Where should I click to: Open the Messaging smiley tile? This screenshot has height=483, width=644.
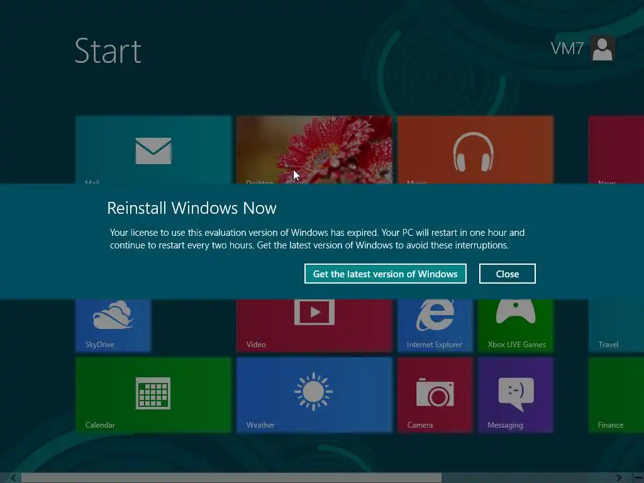[516, 395]
